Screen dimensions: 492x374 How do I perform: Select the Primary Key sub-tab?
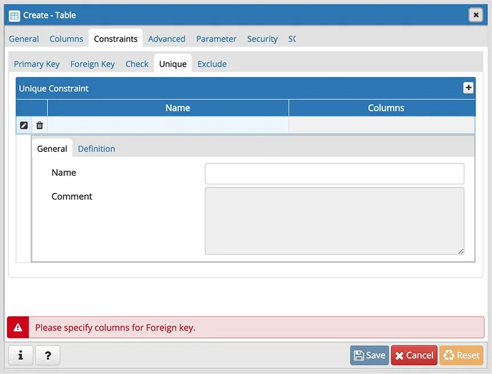tap(37, 64)
